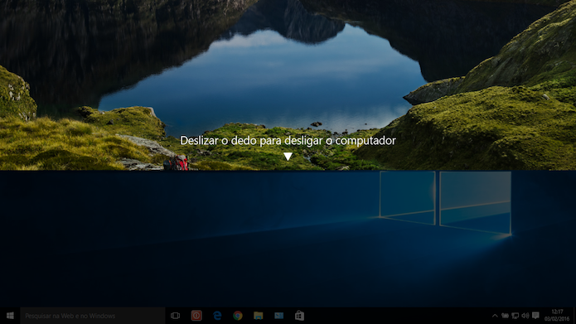Open Google Chrome from the taskbar

238,316
